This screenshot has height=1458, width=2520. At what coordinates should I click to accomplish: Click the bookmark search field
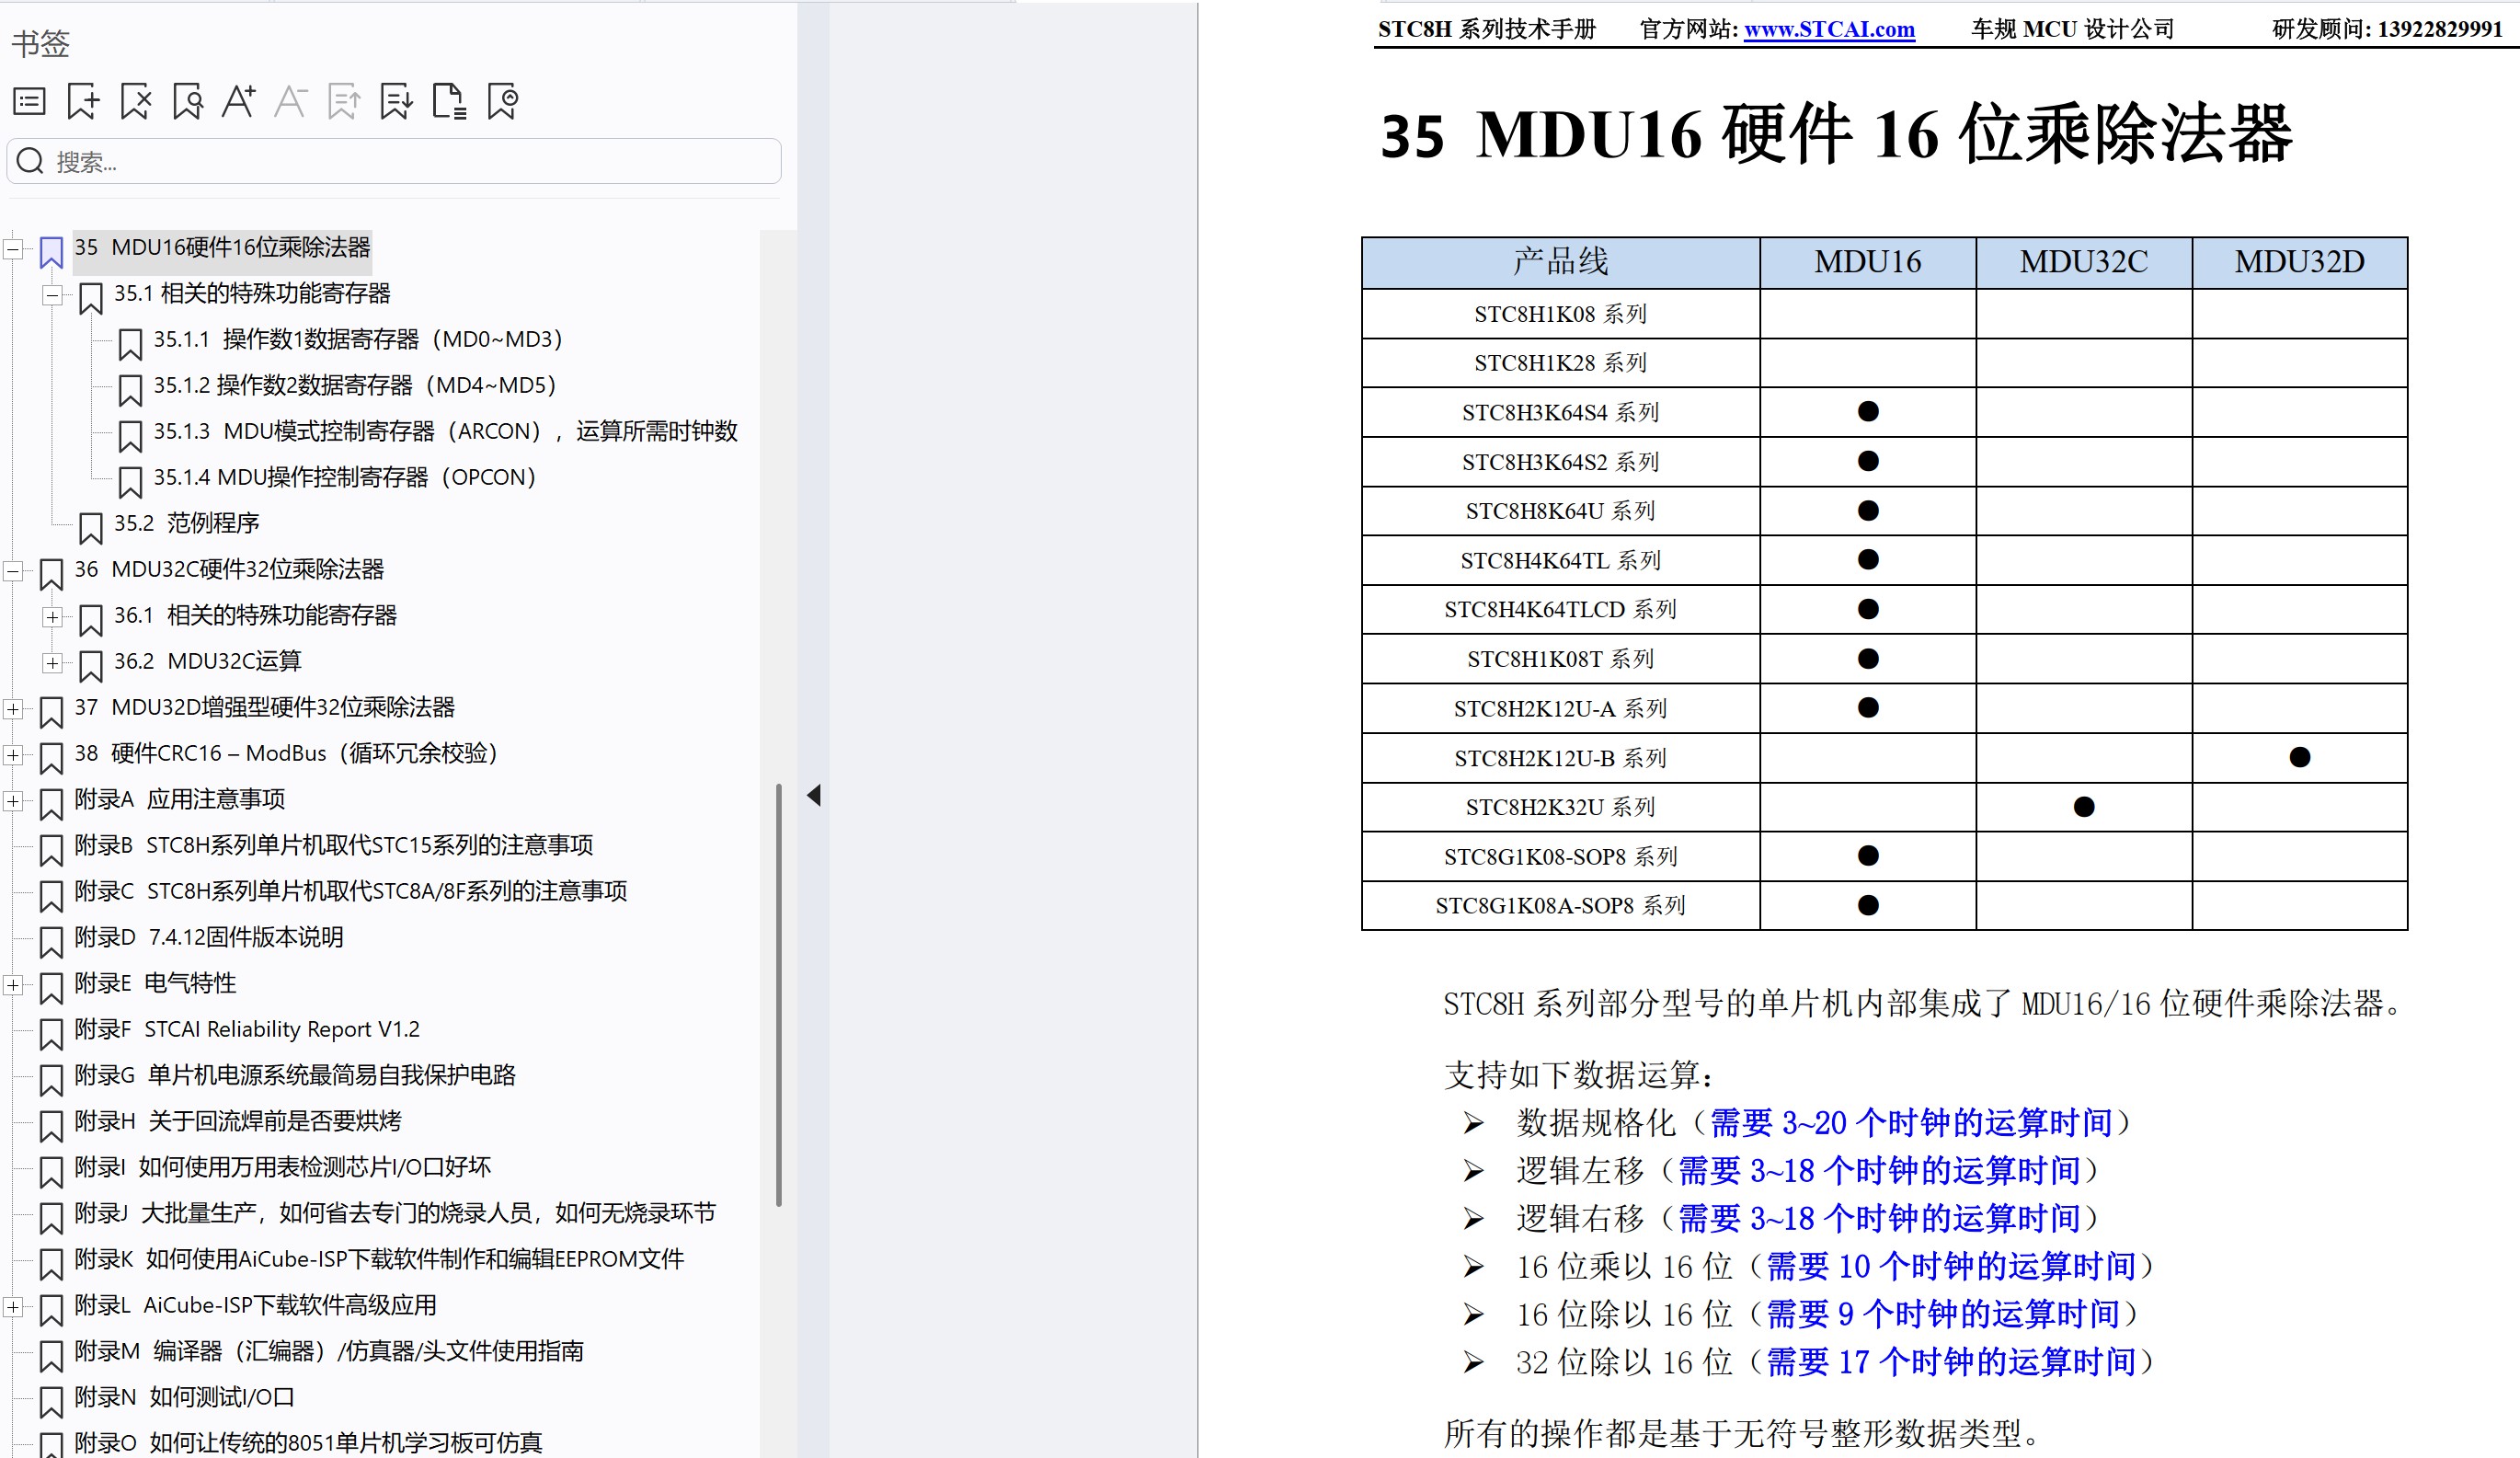[394, 161]
